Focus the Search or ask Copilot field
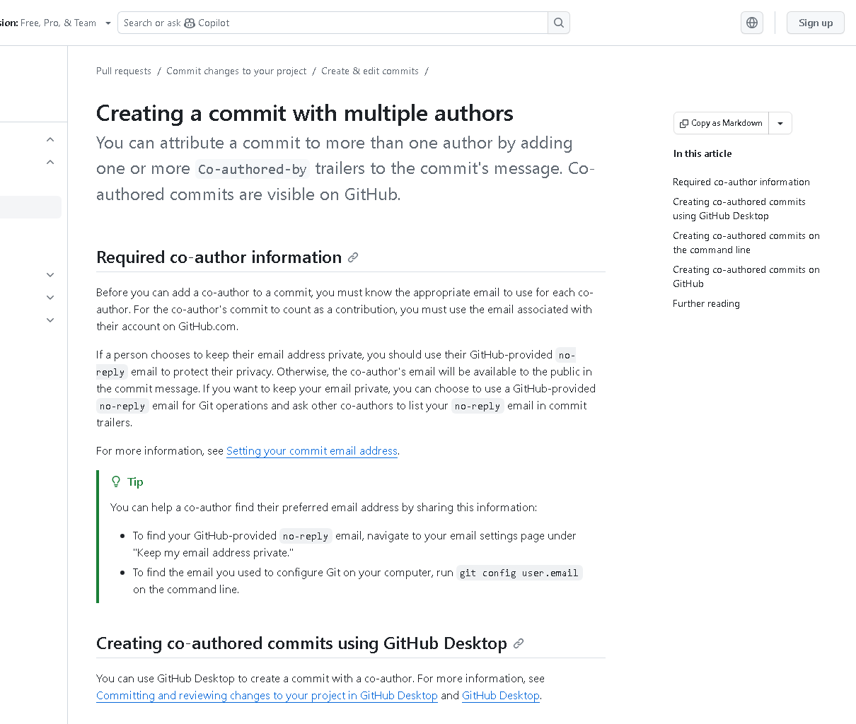This screenshot has width=856, height=724. pos(332,23)
